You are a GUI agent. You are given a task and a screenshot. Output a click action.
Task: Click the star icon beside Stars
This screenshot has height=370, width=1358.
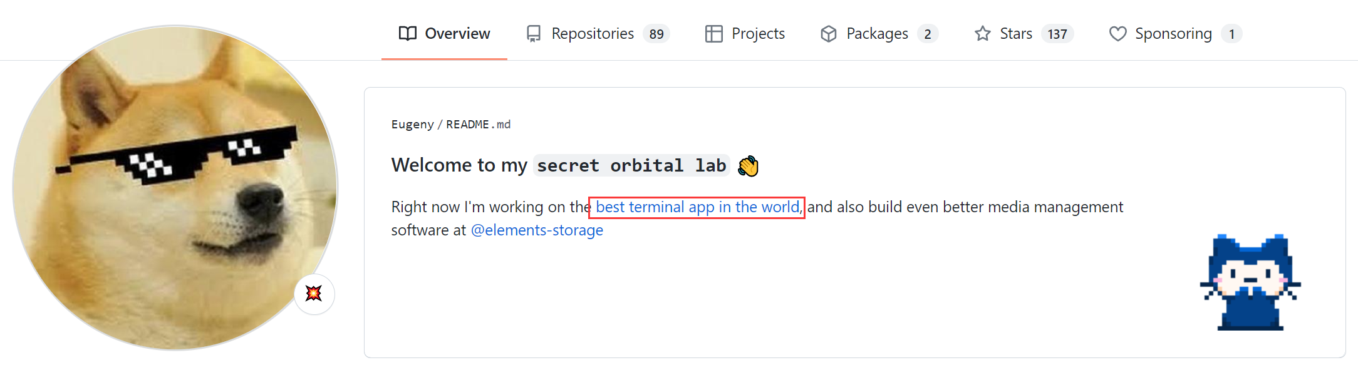[x=982, y=34]
